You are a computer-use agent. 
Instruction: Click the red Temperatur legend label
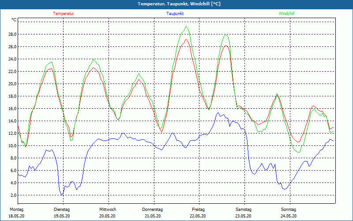coord(64,14)
